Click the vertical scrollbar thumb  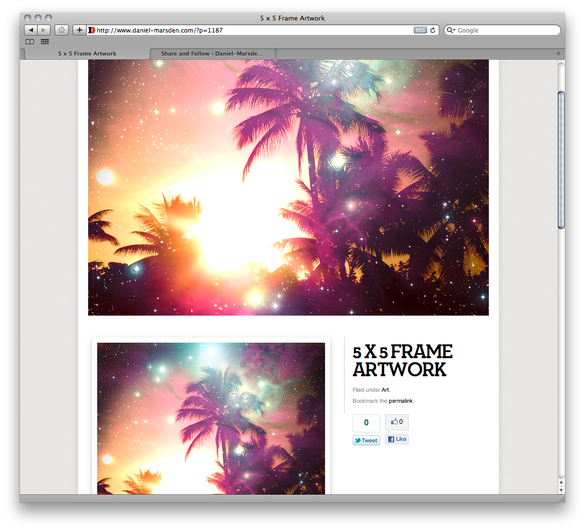pos(561,160)
